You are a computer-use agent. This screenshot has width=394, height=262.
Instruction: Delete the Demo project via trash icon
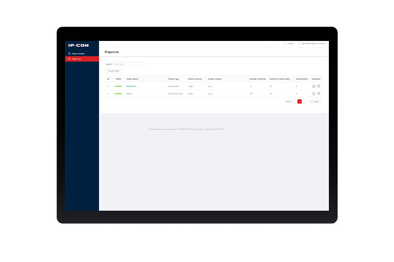coord(318,93)
